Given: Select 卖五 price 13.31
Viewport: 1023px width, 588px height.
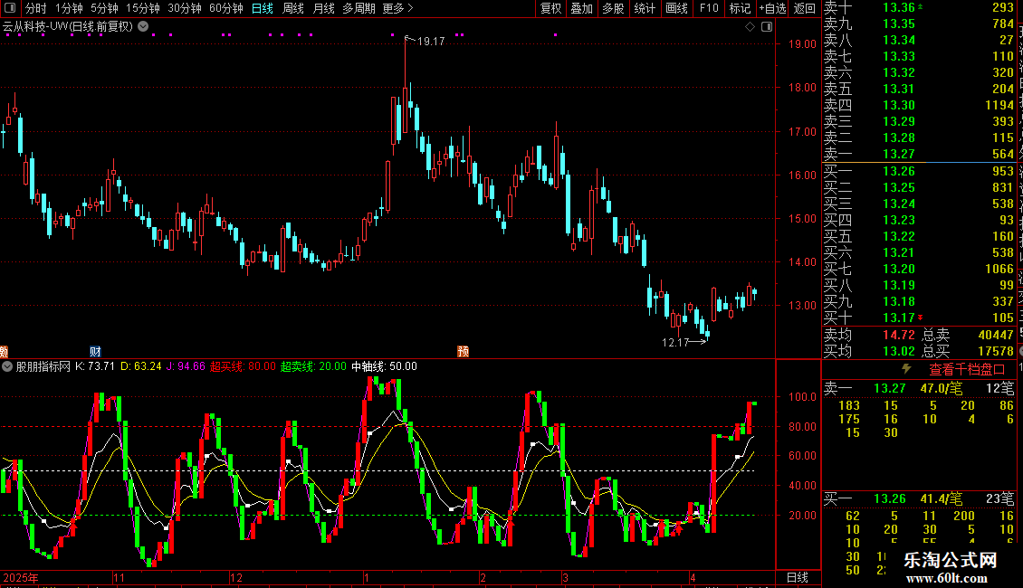Looking at the screenshot, I should click(x=898, y=89).
